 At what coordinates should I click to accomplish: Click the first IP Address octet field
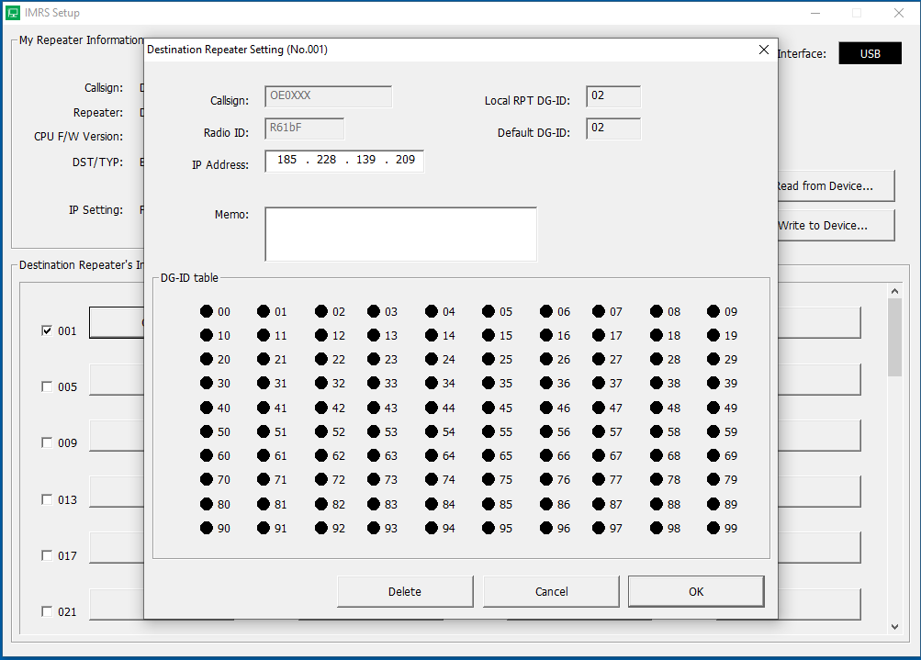click(x=286, y=161)
